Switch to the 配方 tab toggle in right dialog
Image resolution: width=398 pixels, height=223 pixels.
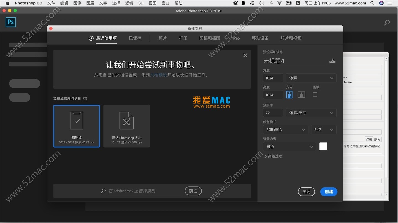(377, 139)
